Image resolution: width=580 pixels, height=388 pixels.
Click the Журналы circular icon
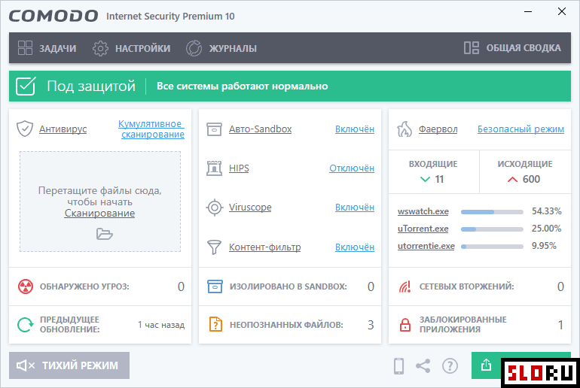point(194,48)
